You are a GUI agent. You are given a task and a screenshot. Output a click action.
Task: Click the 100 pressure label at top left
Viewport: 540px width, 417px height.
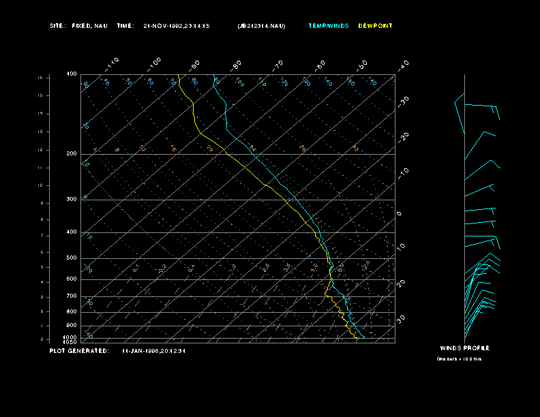coord(72,74)
